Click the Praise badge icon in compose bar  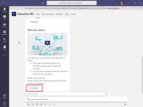(50, 104)
